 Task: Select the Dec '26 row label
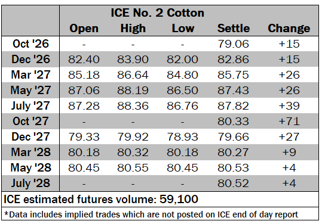(30, 60)
